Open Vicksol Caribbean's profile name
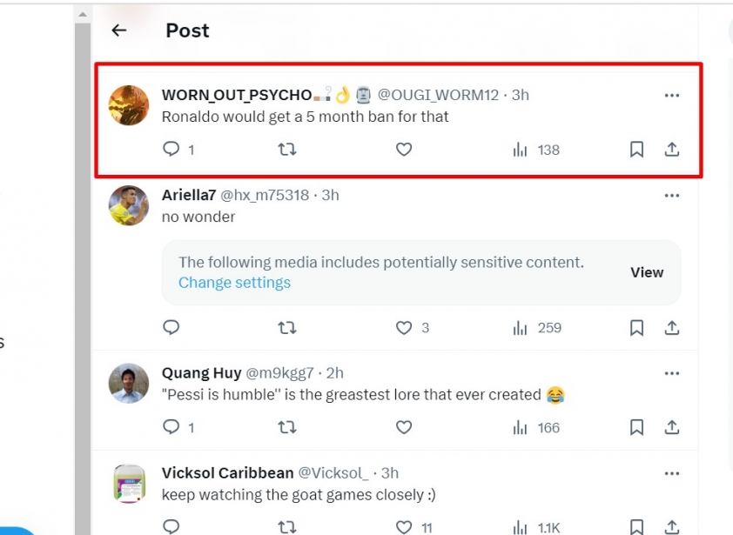 point(228,473)
